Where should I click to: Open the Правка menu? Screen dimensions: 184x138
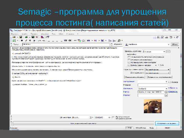click(34, 34)
